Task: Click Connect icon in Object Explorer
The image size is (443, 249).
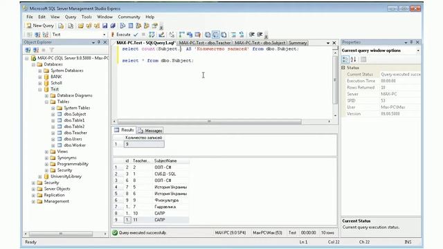Action: pos(28,50)
